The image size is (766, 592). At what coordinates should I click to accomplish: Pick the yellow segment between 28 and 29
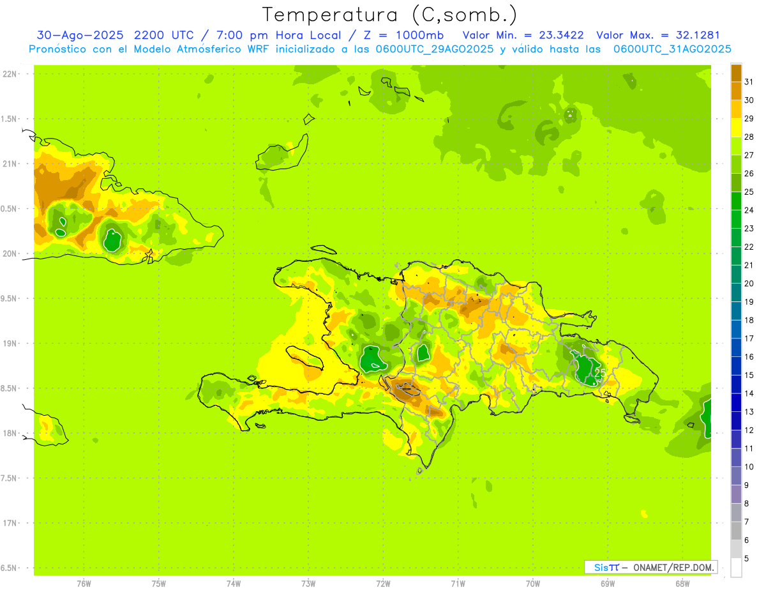click(x=736, y=128)
